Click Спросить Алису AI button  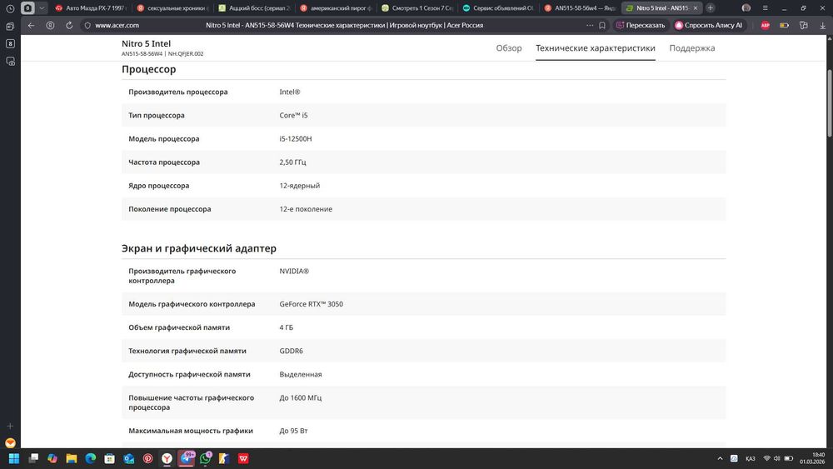pyautogui.click(x=709, y=25)
